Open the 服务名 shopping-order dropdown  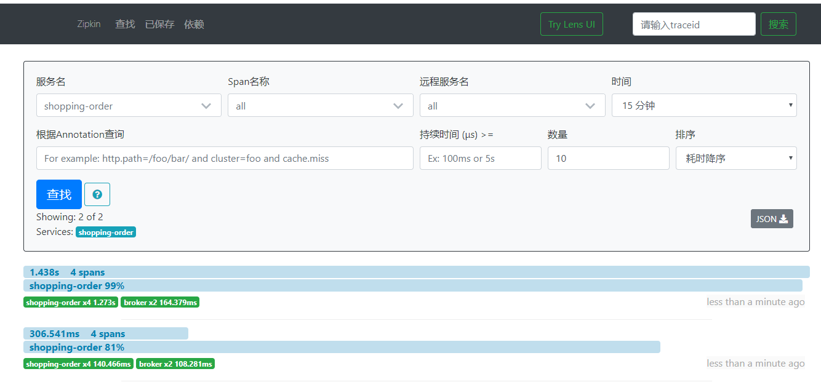[x=129, y=105]
